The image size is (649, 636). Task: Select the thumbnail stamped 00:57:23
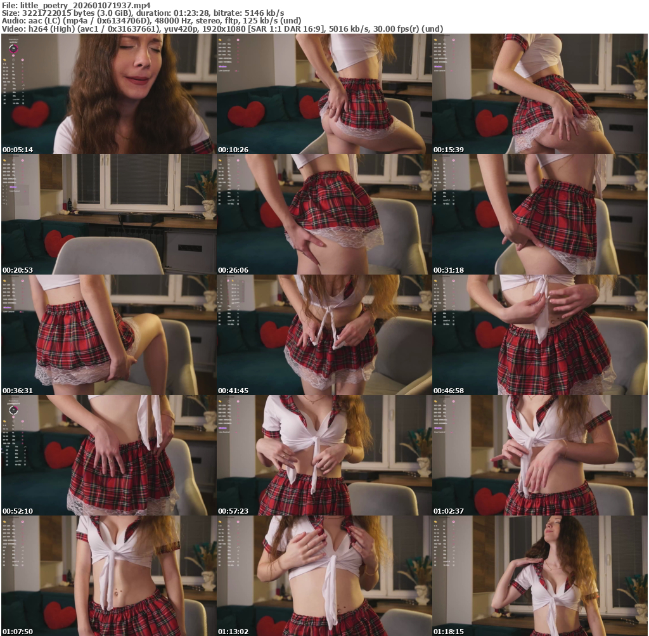click(323, 455)
